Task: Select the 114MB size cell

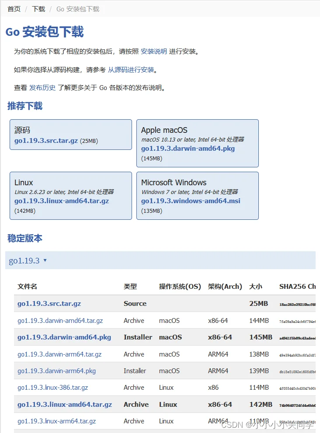Action: tap(259, 388)
